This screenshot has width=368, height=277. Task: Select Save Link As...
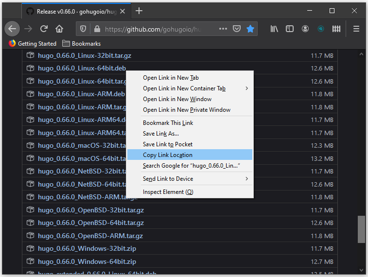tap(190, 134)
